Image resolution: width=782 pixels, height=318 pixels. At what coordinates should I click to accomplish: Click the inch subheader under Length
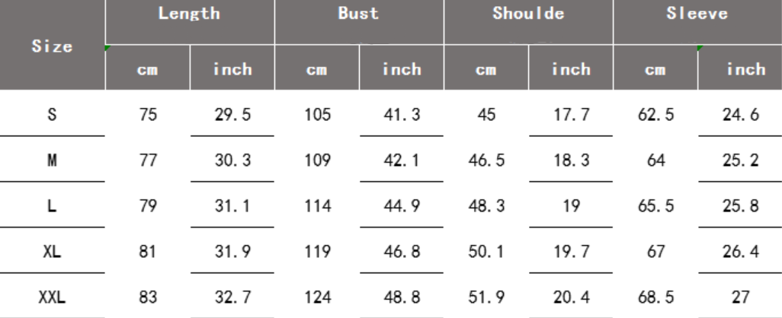[x=232, y=69]
